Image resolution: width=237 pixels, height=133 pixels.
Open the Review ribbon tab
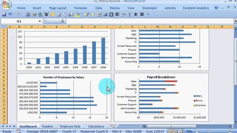115,8
